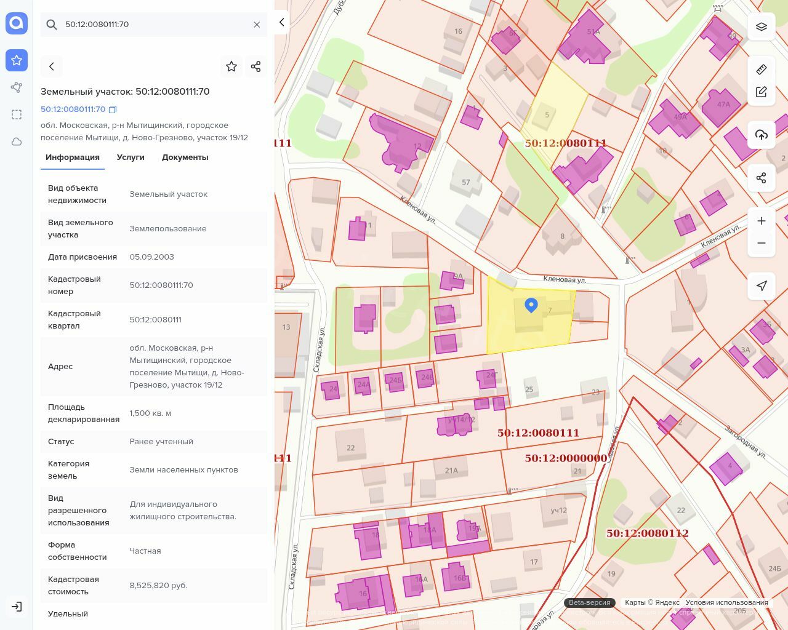
Task: Click the login/exit icon at bottom left
Action: [17, 607]
